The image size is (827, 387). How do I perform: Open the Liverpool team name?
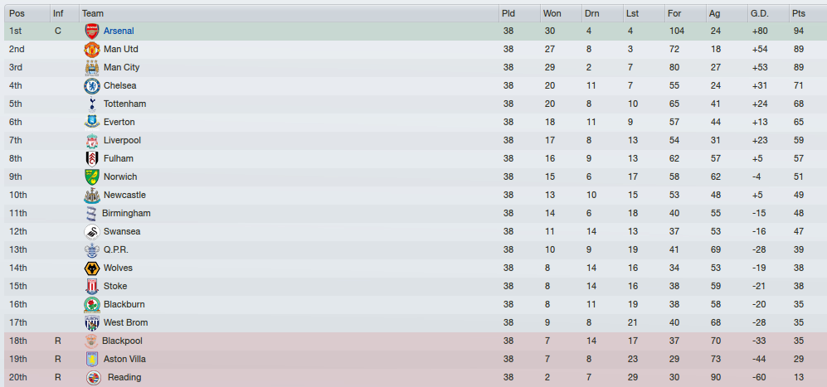[x=122, y=140]
